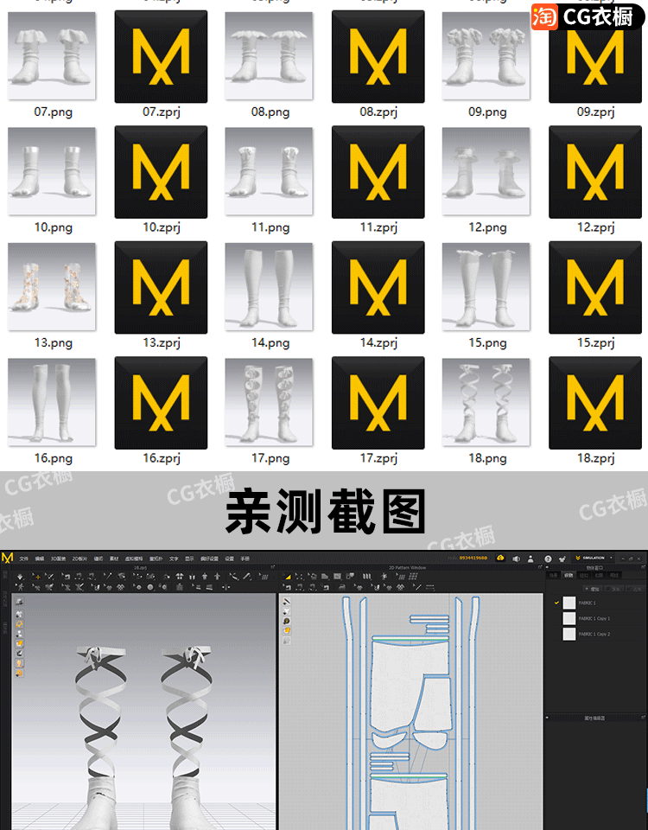This screenshot has width=648, height=830.
Task: Click the FABRIC 1 Copy 2 swatch
Action: coord(569,634)
